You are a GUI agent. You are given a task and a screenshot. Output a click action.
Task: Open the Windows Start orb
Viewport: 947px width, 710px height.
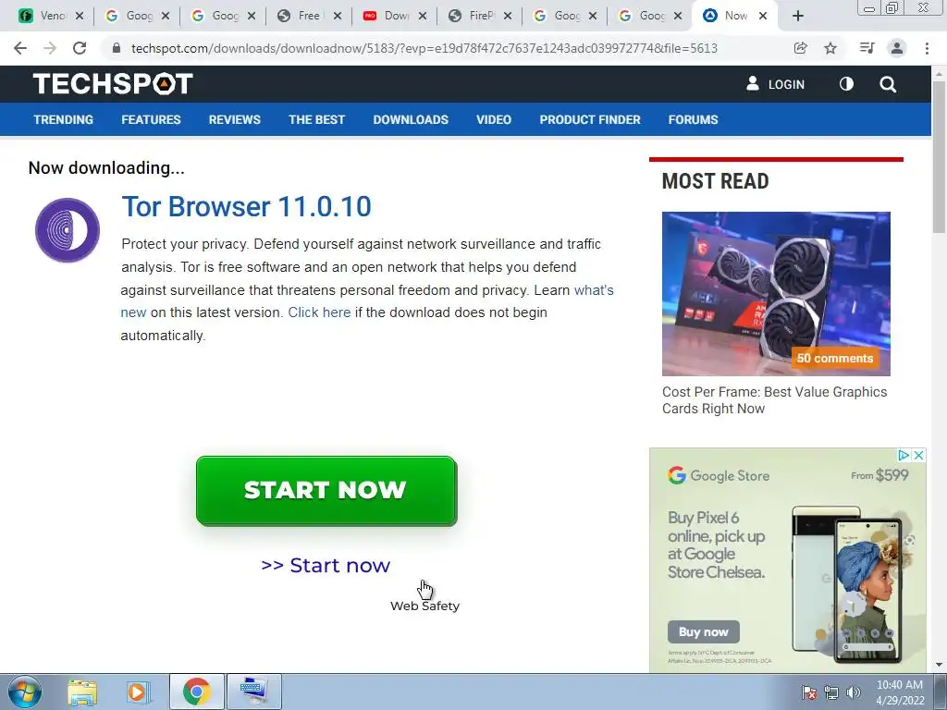pyautogui.click(x=23, y=692)
